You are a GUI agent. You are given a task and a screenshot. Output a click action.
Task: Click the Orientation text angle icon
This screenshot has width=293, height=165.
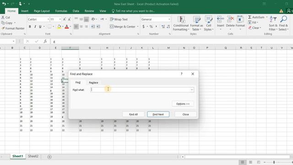coord(93,19)
